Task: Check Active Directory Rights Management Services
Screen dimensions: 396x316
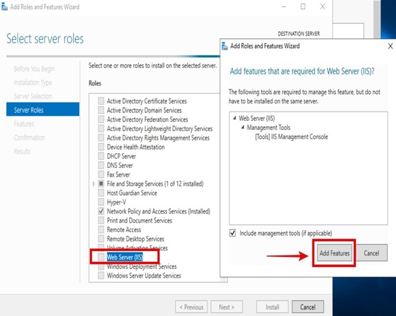Action: click(101, 138)
